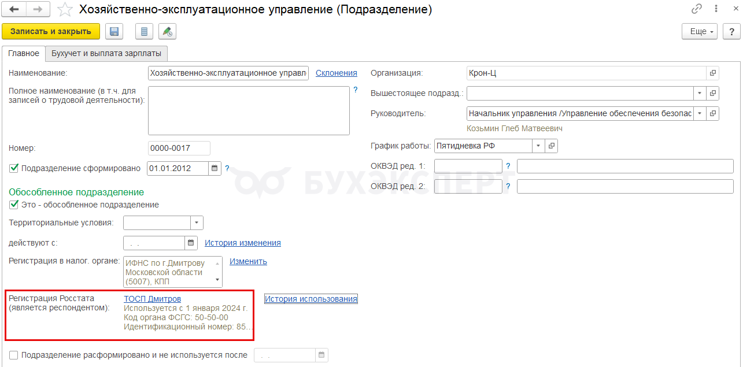Open calendar for Подразделение сформировано date
Screen dimensions: 743x367
click(215, 168)
